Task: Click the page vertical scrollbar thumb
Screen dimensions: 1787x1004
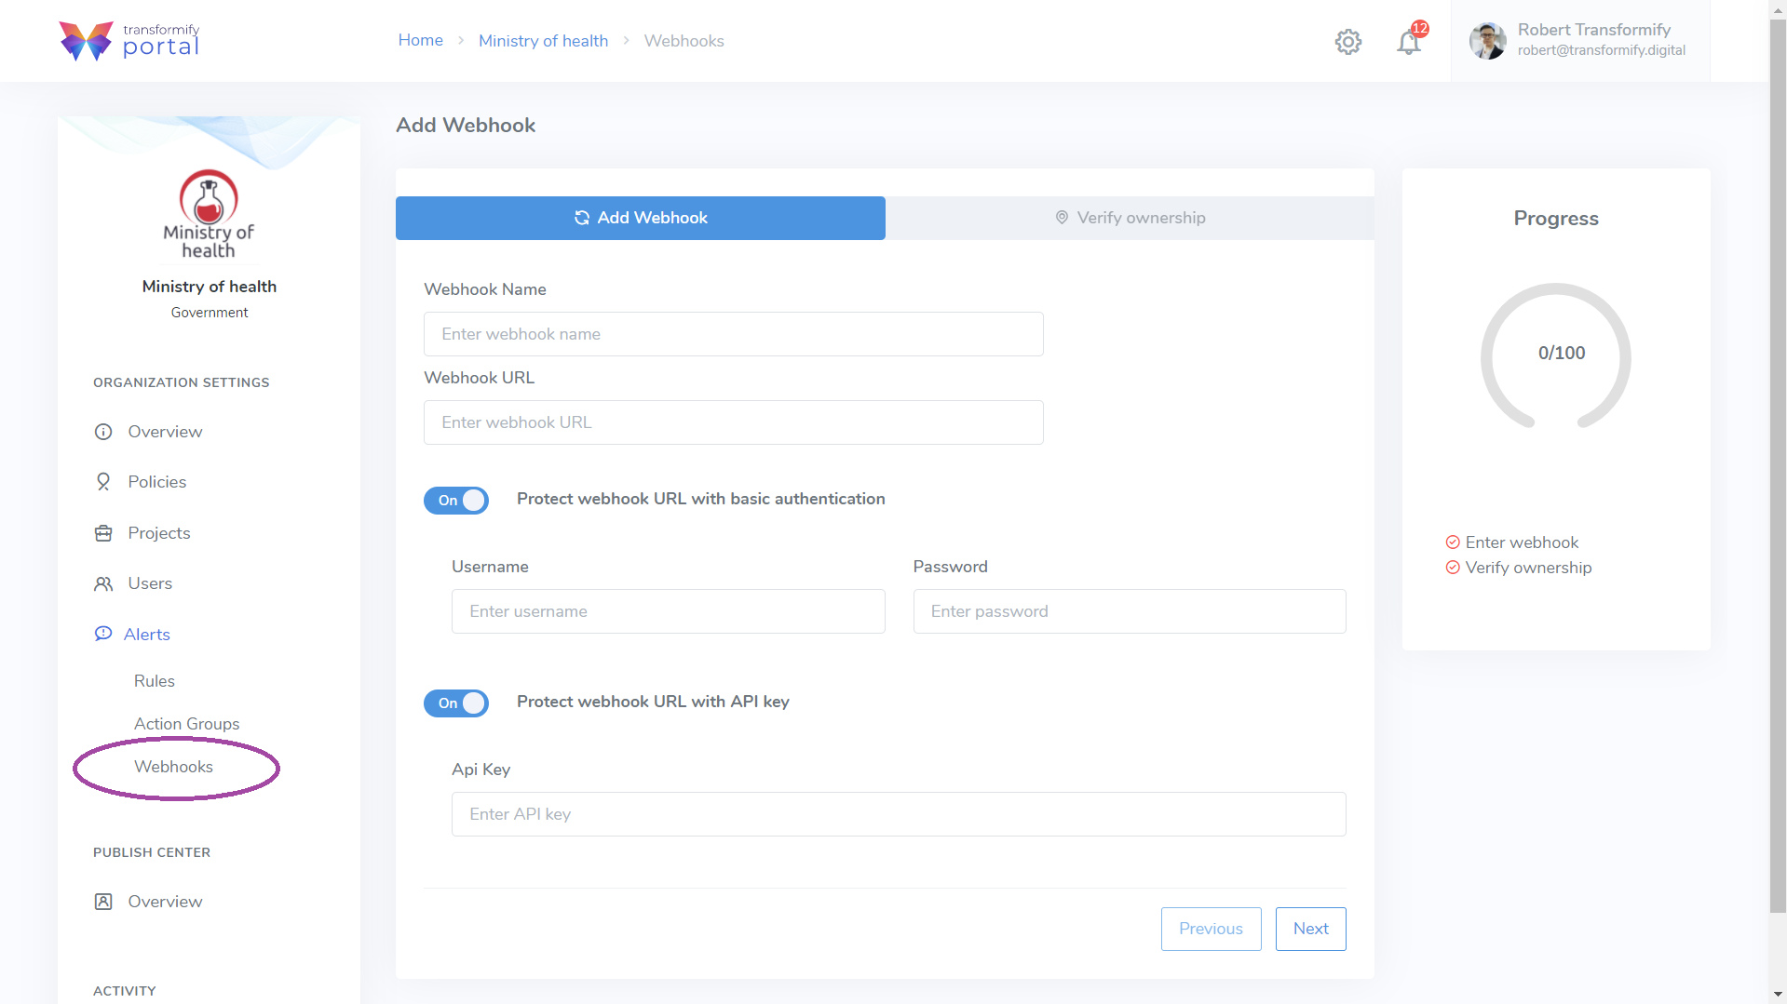Action: [1778, 465]
